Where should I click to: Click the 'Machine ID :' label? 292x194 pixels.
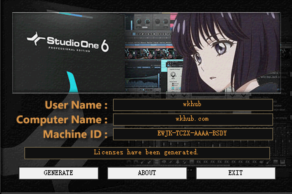point(75,134)
